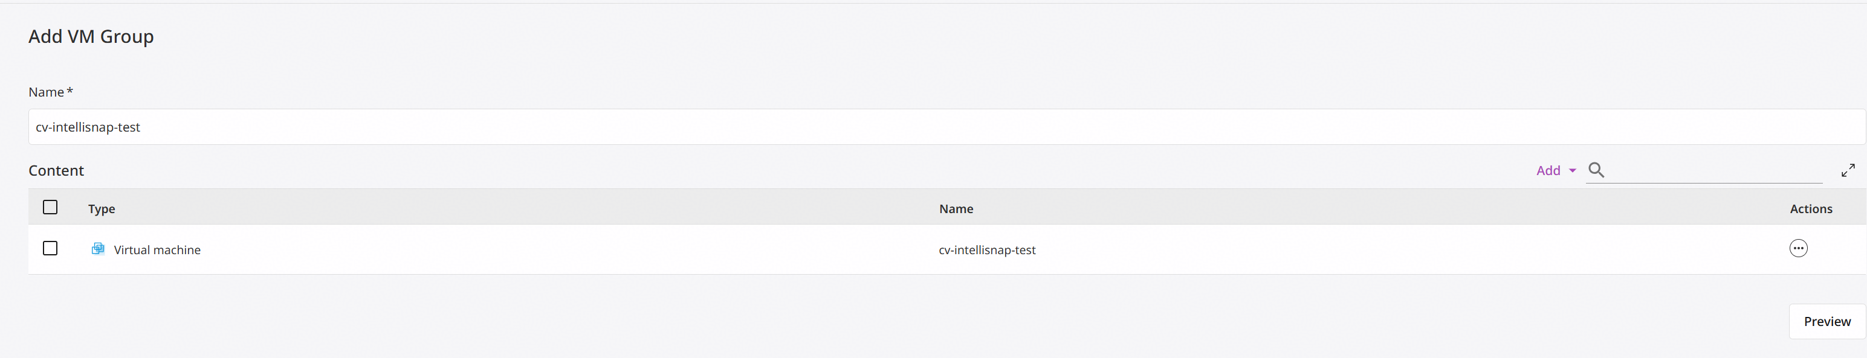This screenshot has height=358, width=1867.
Task: Click the Content section label
Action: click(57, 171)
